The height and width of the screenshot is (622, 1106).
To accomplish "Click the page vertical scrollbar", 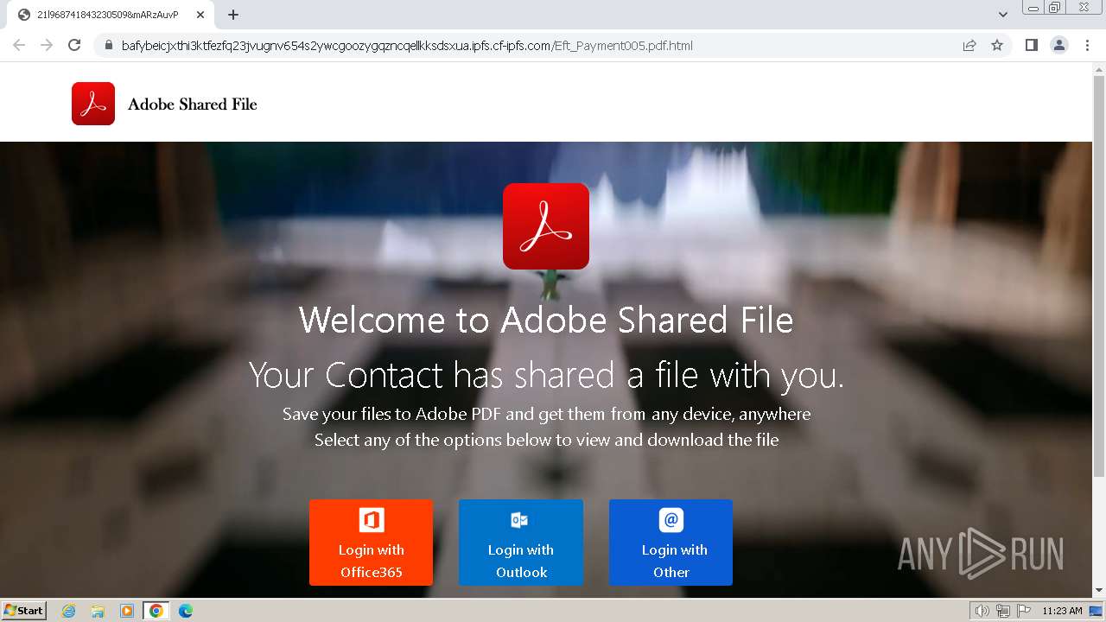I will (1099, 276).
